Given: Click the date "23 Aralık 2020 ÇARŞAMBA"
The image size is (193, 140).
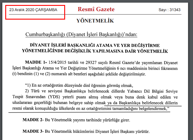Looking at the screenshot, I should tap(33, 10).
